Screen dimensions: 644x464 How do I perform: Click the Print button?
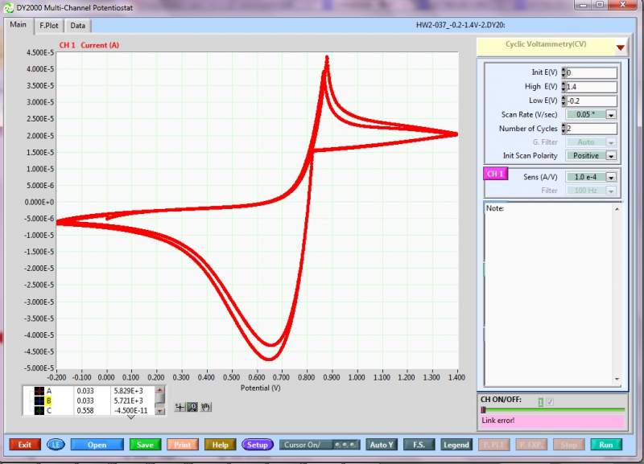[x=183, y=445]
